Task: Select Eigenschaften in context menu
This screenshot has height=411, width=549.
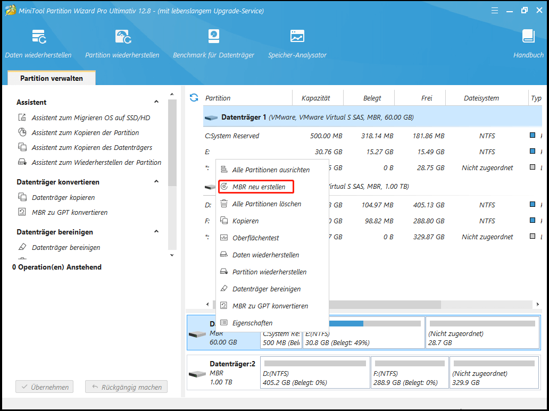Action: [272, 323]
